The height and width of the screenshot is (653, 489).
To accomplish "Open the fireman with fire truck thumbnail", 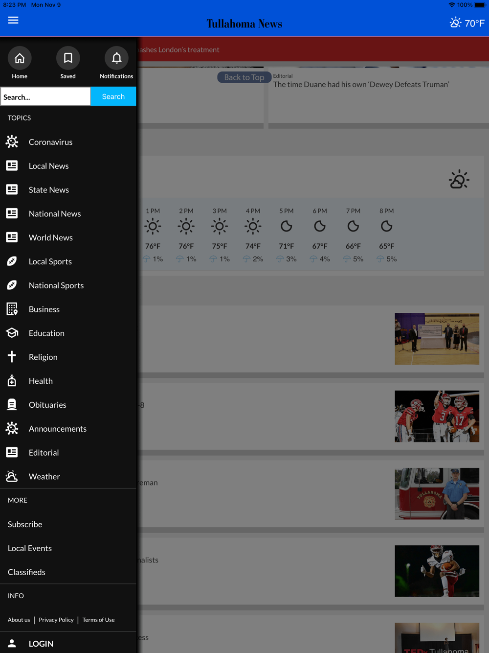I will (x=437, y=493).
